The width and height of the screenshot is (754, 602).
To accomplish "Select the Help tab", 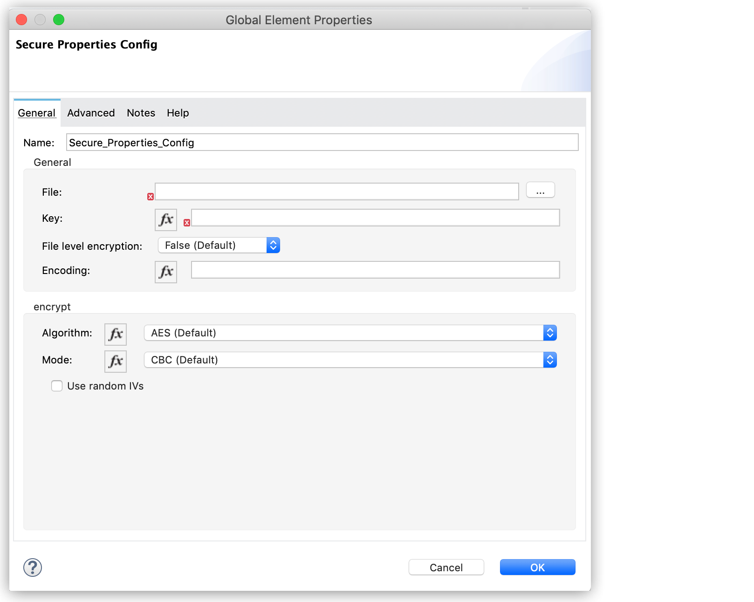I will pos(178,113).
